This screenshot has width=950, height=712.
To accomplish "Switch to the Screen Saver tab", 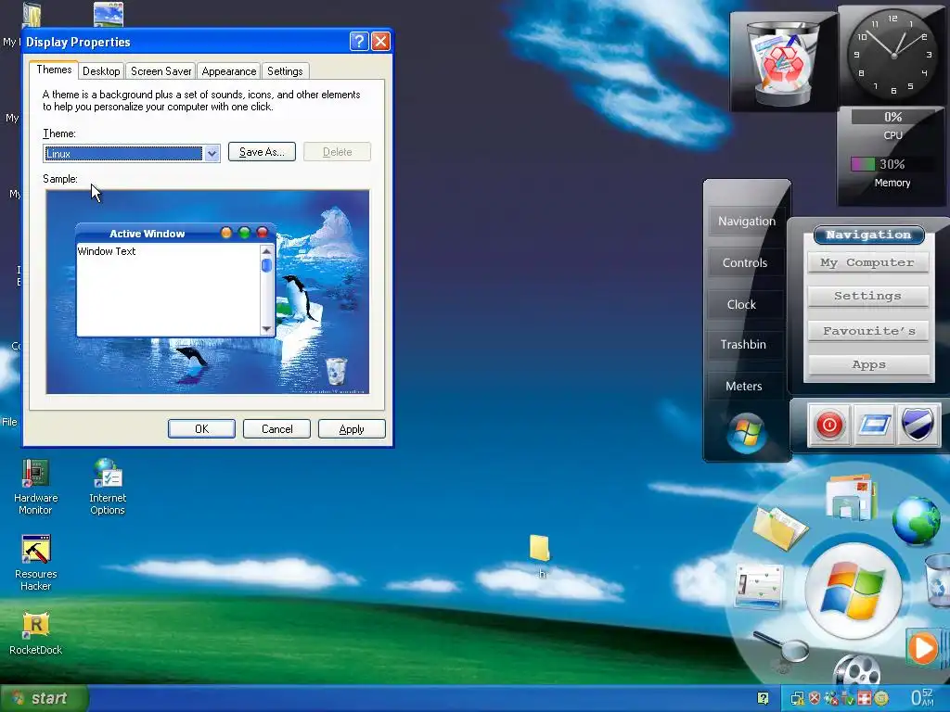I will 160,70.
